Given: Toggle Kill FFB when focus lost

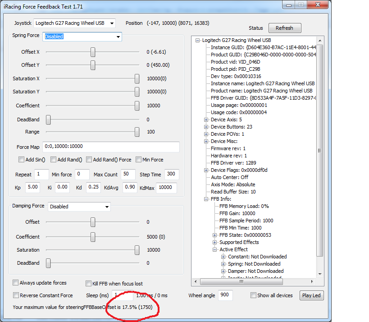Looking at the screenshot, I should (89, 284).
